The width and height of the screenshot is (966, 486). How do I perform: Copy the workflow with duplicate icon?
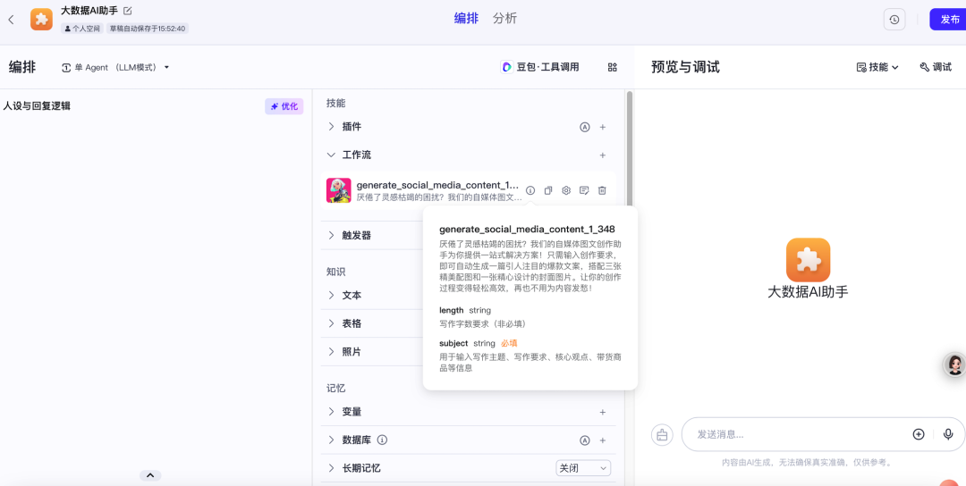click(x=547, y=190)
